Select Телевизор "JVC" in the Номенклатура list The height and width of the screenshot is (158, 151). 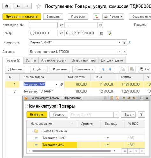(86, 138)
